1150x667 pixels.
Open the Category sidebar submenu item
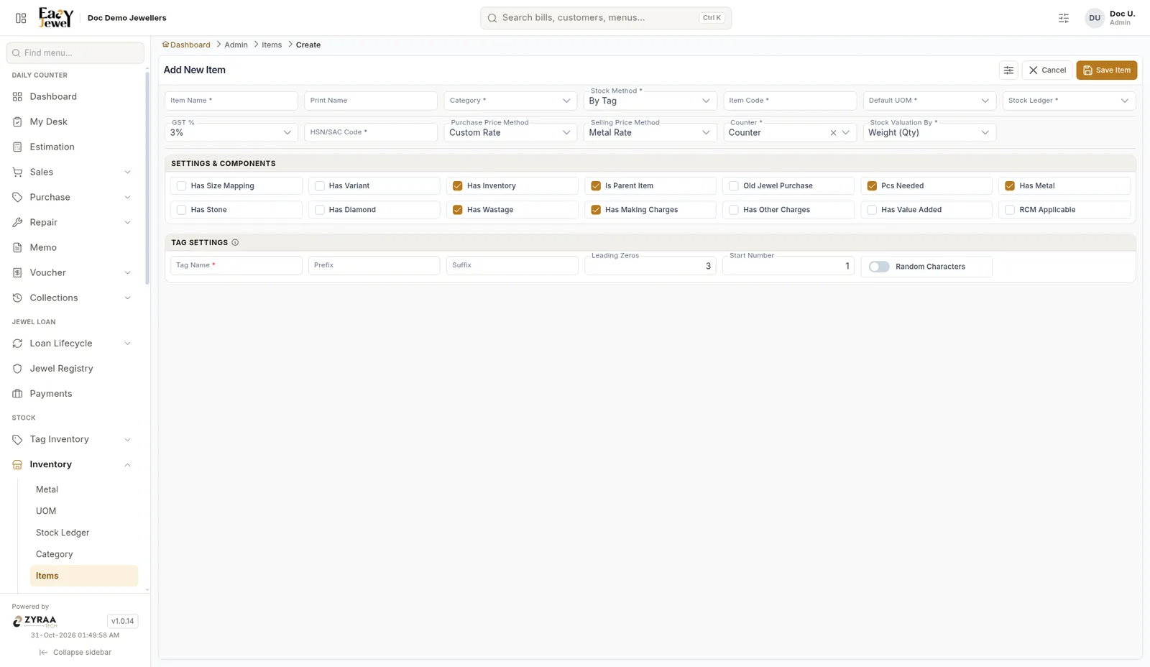click(x=83, y=554)
